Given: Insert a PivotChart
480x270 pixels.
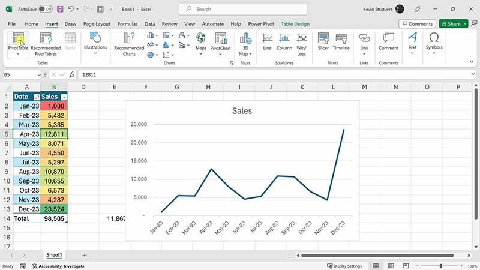Looking at the screenshot, I should (220, 43).
